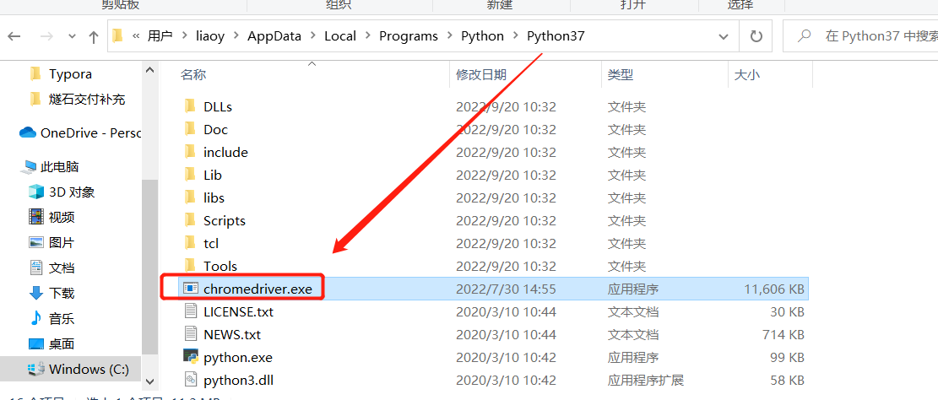Select the Lib folder icon

click(190, 175)
